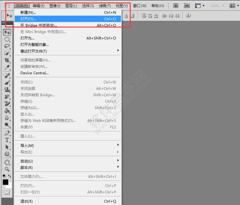Expand the 导入(M) submenu
Screen dimensions: 240x205
pyautogui.click(x=68, y=146)
